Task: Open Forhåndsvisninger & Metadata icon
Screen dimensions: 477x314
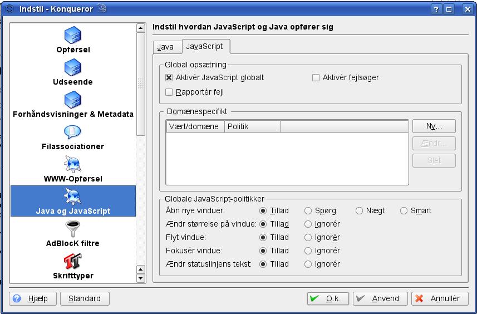Action: click(73, 100)
